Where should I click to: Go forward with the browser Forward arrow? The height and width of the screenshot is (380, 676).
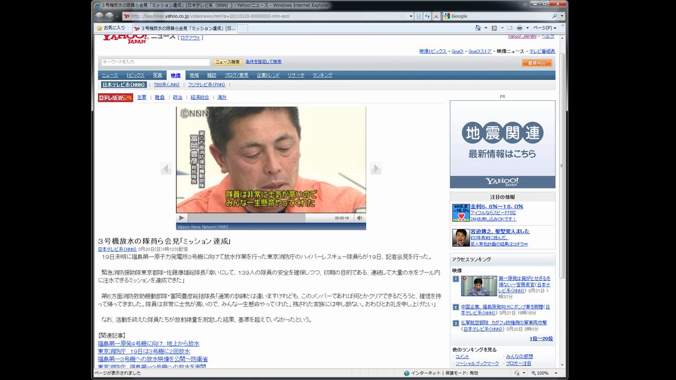[109, 16]
